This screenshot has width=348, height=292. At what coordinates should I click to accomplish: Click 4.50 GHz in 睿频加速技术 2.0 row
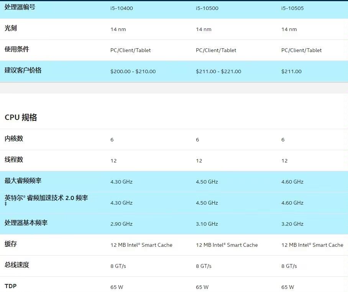tap(207, 203)
